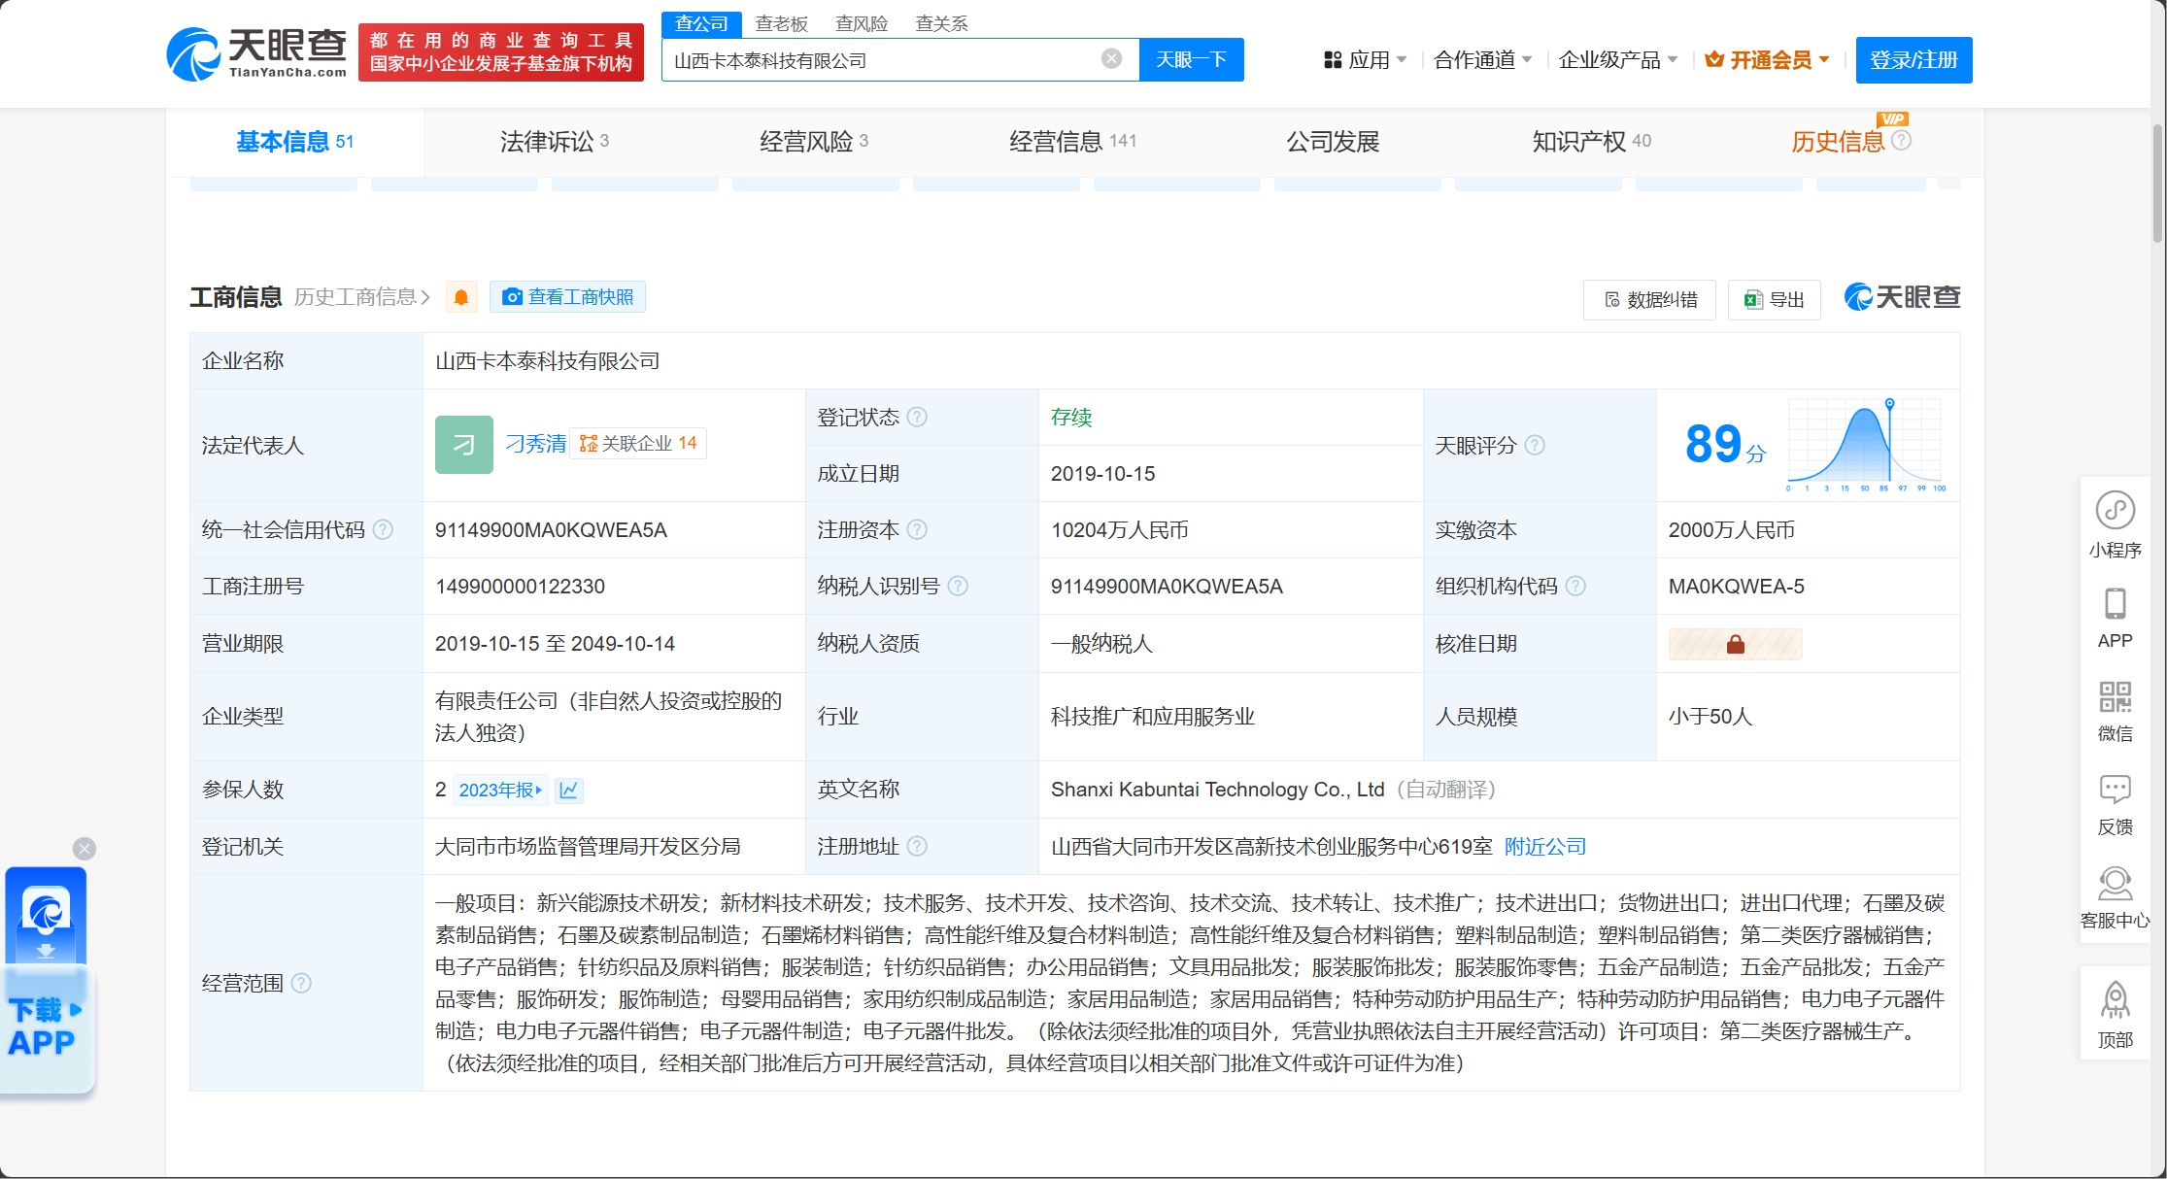Click help icon beside 天眼评分
Viewport: 2167px width, 1179px height.
point(1535,446)
